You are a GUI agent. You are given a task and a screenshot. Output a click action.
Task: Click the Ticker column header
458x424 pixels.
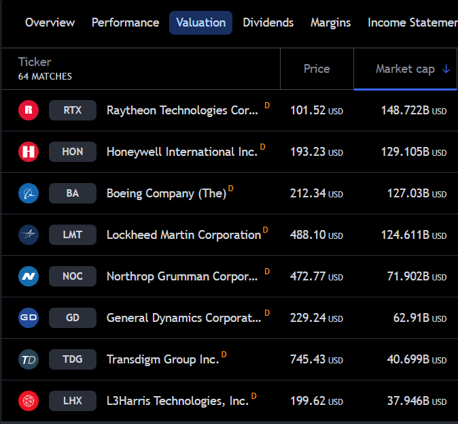pos(35,63)
